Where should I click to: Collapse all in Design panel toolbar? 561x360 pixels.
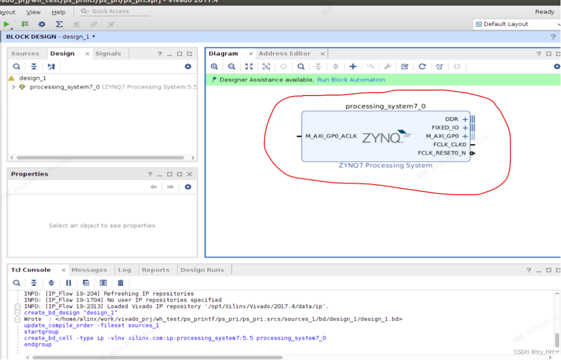(x=33, y=66)
